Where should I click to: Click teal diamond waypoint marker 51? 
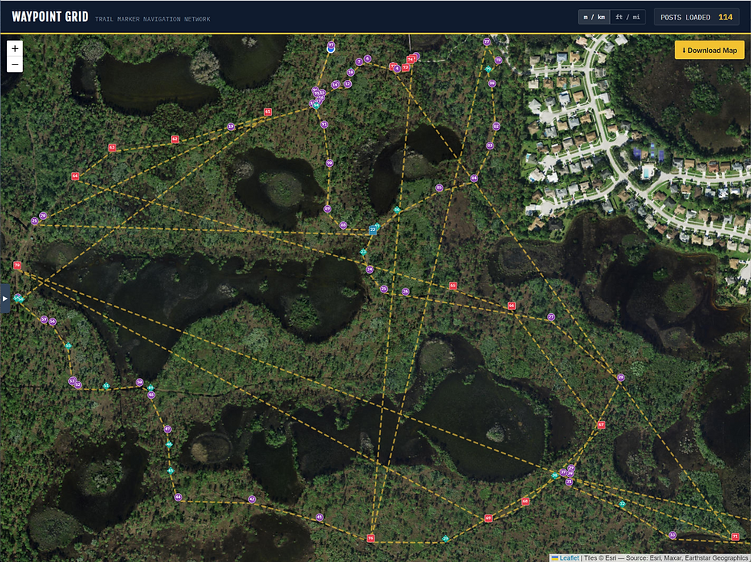(x=107, y=386)
